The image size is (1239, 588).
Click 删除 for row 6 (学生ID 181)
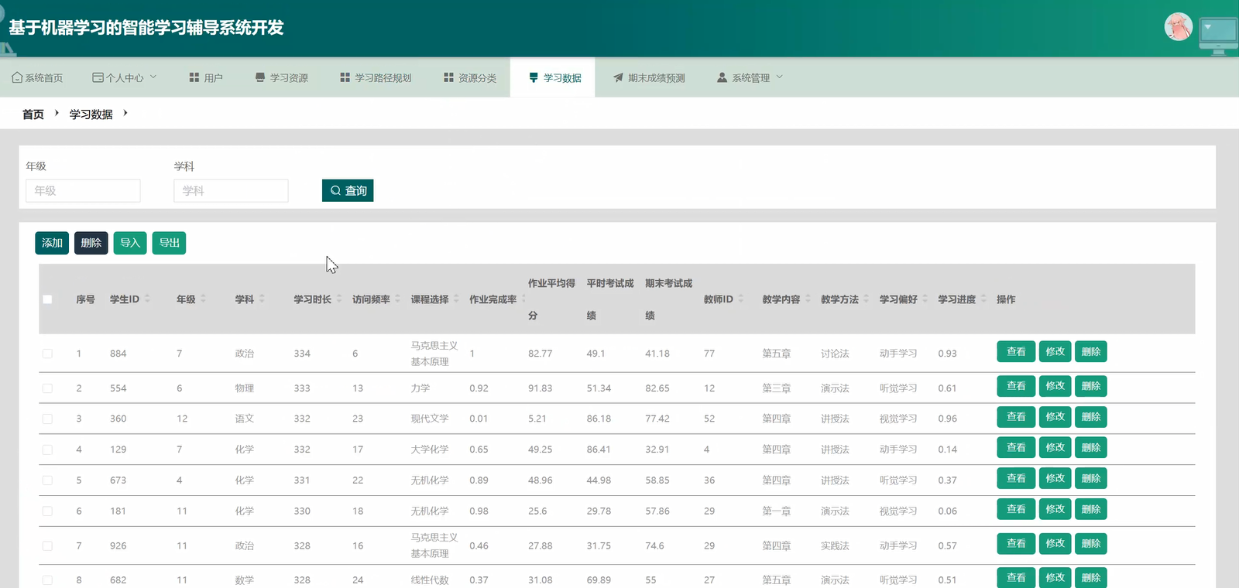point(1091,509)
